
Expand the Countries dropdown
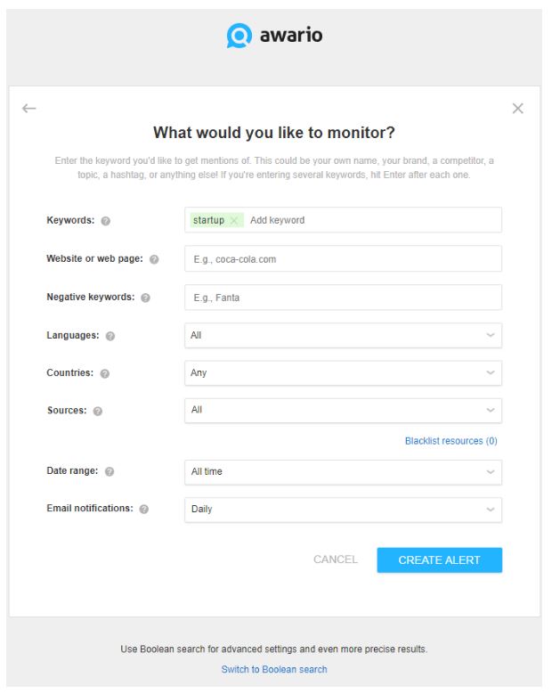tap(343, 373)
